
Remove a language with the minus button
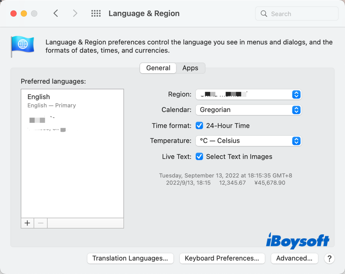[41, 223]
